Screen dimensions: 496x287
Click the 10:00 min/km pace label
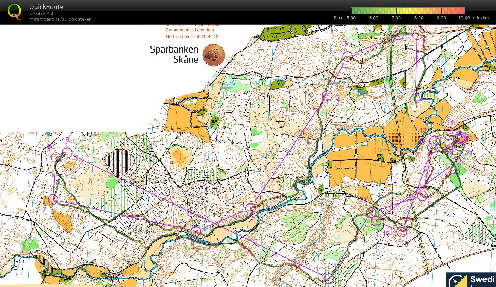tap(464, 18)
